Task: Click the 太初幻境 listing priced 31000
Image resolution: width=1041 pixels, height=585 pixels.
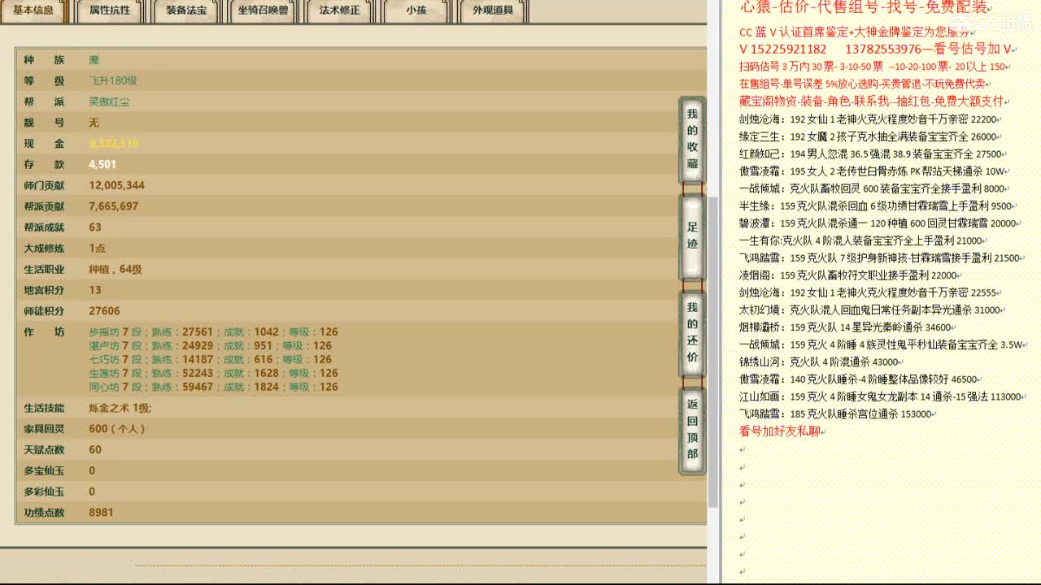Action: [x=870, y=310]
